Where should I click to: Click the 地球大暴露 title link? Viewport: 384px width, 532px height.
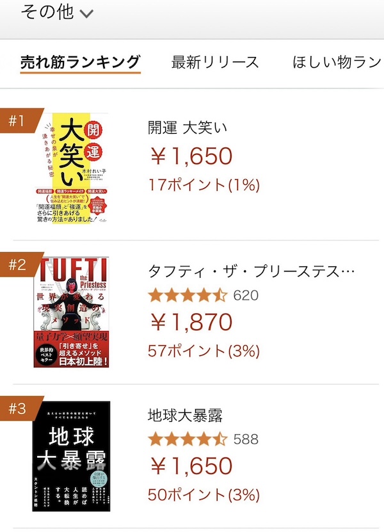(185, 414)
